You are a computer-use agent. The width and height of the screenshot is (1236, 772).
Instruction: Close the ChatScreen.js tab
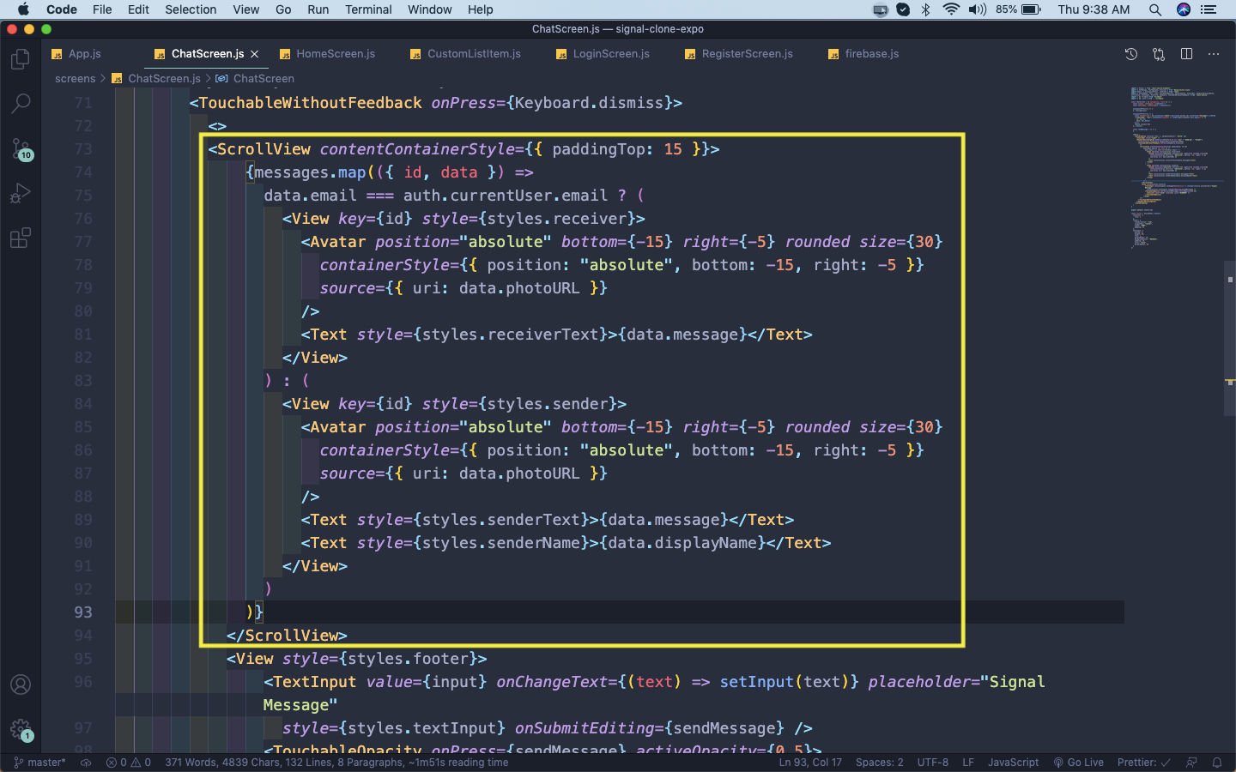click(x=255, y=54)
